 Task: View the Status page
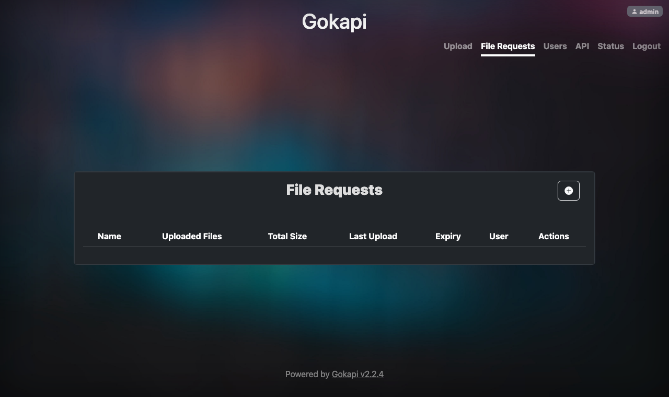coord(610,46)
